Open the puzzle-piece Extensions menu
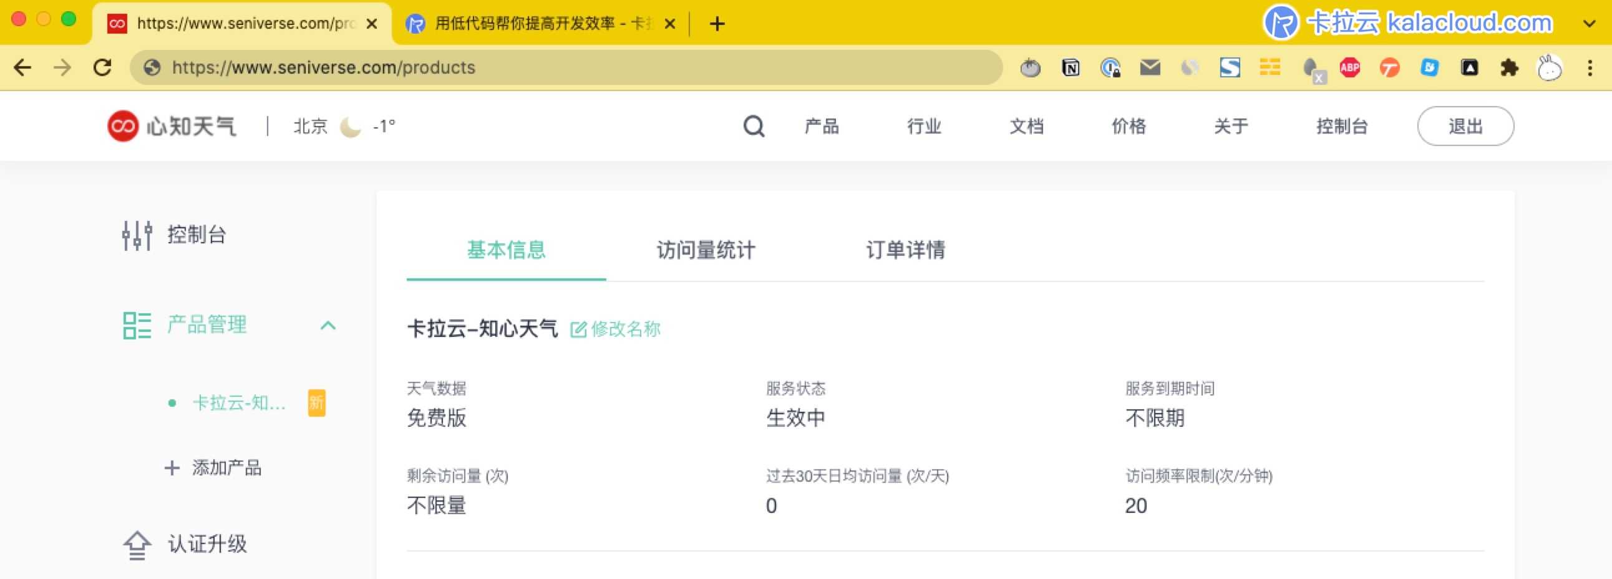This screenshot has height=579, width=1612. point(1509,67)
